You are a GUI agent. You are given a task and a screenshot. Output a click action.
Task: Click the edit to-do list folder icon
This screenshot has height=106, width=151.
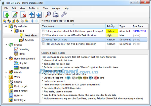tap(13, 21)
